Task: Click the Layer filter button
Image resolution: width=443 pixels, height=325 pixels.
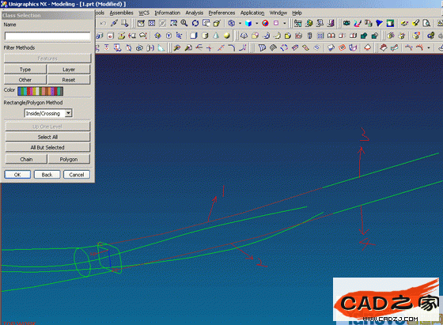Action: pos(69,69)
